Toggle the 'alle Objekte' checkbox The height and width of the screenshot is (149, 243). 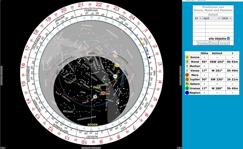(228, 39)
